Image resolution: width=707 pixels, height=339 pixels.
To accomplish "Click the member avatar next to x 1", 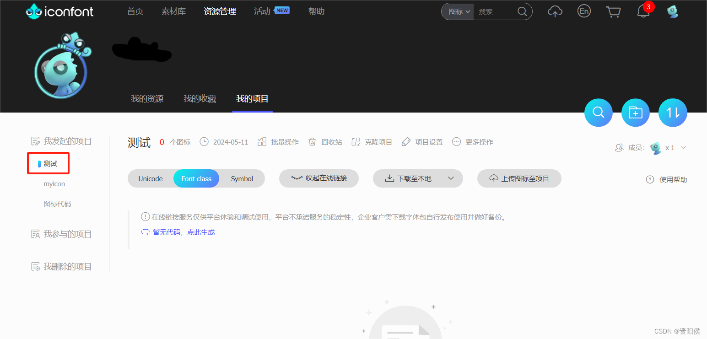I will tap(656, 148).
